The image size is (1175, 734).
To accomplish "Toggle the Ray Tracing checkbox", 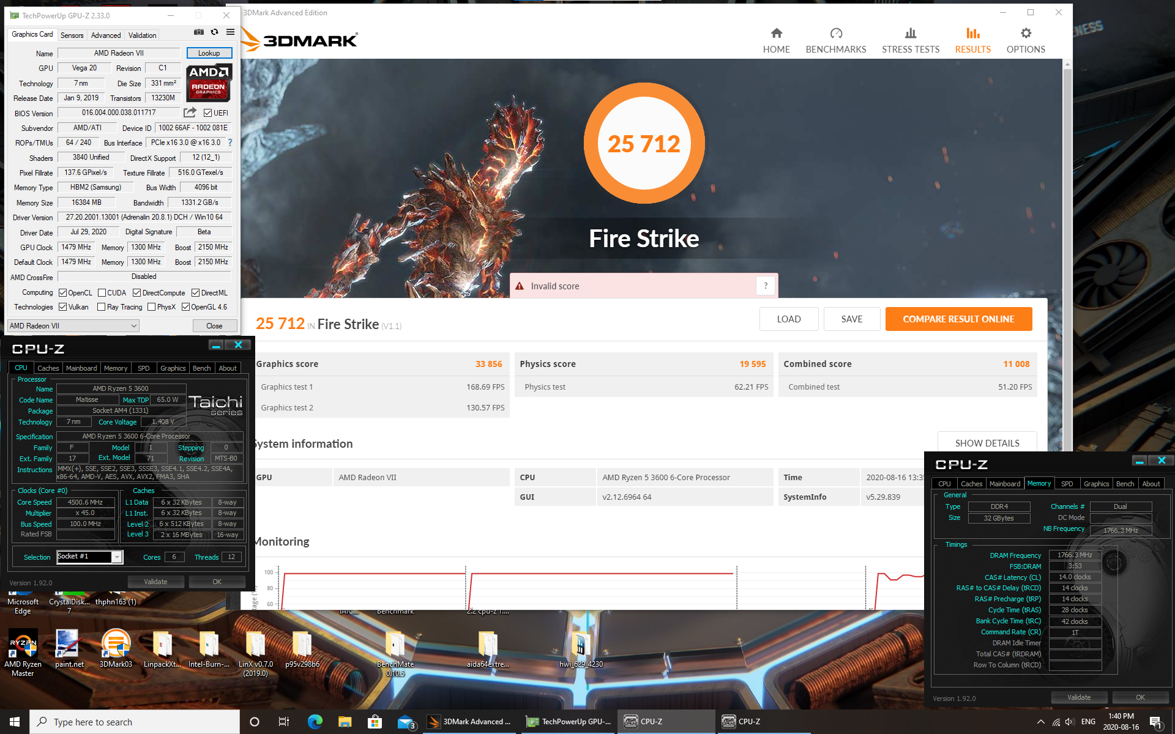I will [x=102, y=307].
